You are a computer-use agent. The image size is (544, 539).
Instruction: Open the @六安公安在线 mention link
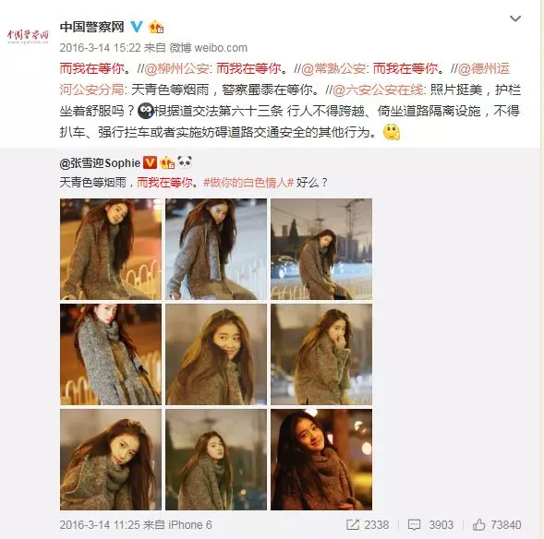[378, 90]
